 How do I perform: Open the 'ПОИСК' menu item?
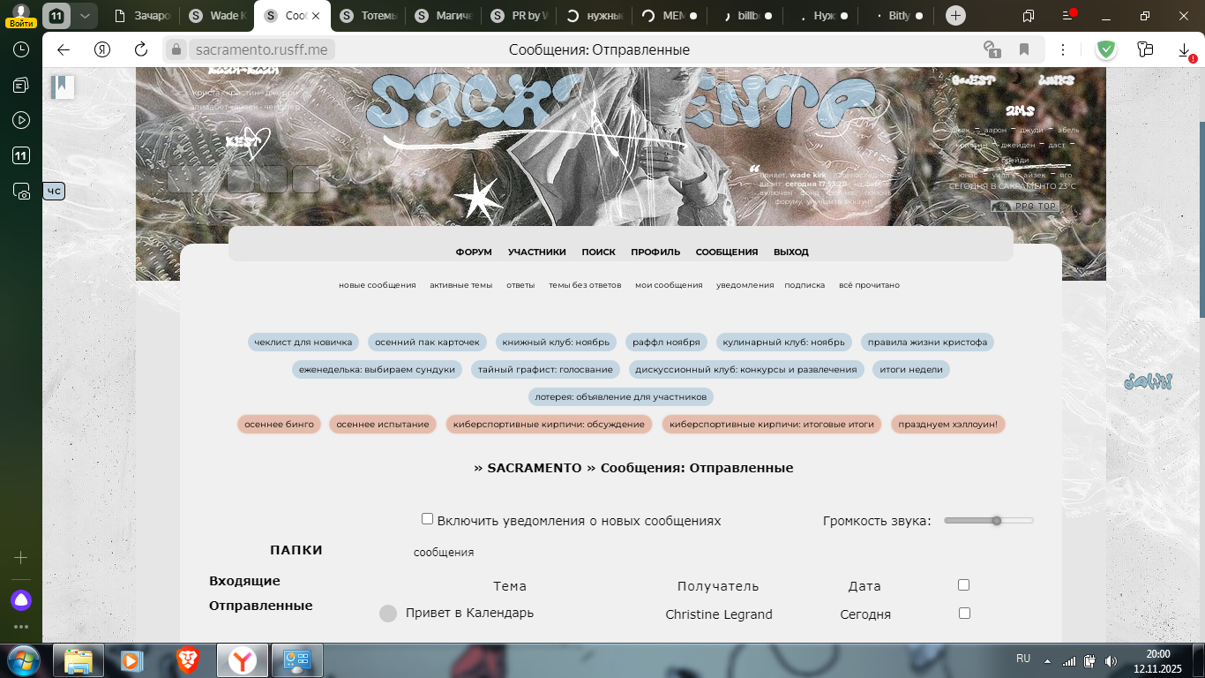pyautogui.click(x=599, y=252)
